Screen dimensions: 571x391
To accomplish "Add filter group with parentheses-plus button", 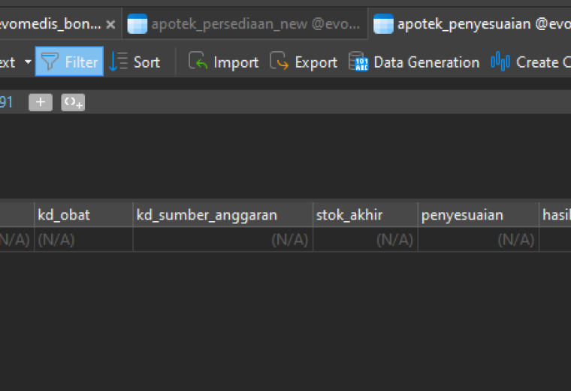I will pyautogui.click(x=73, y=102).
